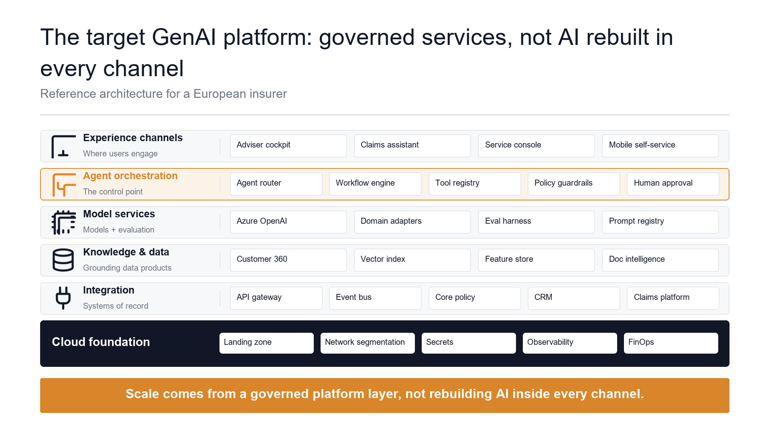Click the orange 'Scale comes from' banner
This screenshot has width=770, height=433.
pos(385,395)
